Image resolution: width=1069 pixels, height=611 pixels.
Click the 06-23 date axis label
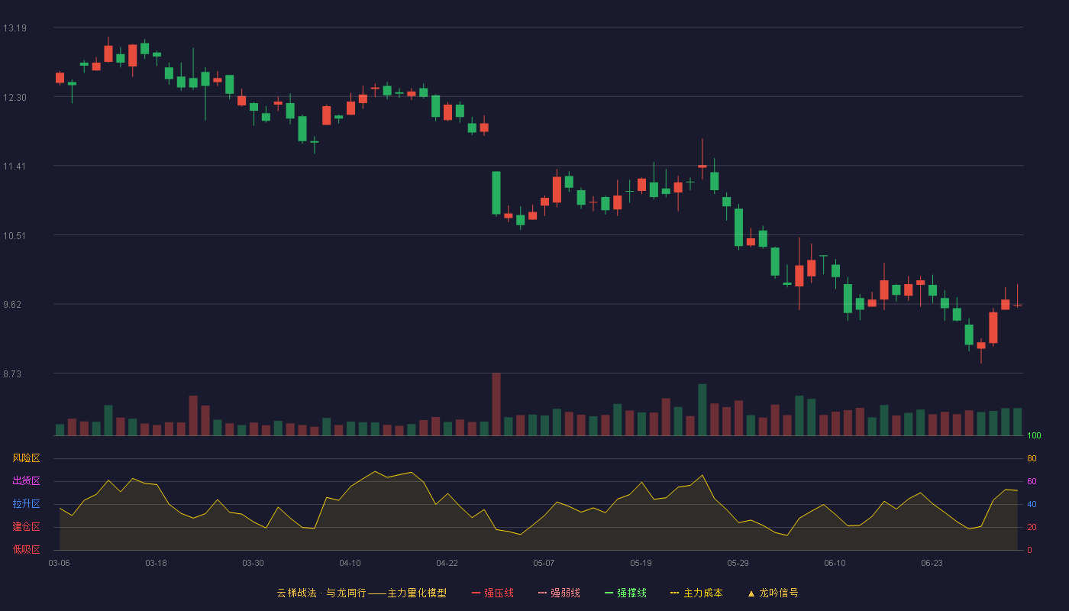pos(932,563)
